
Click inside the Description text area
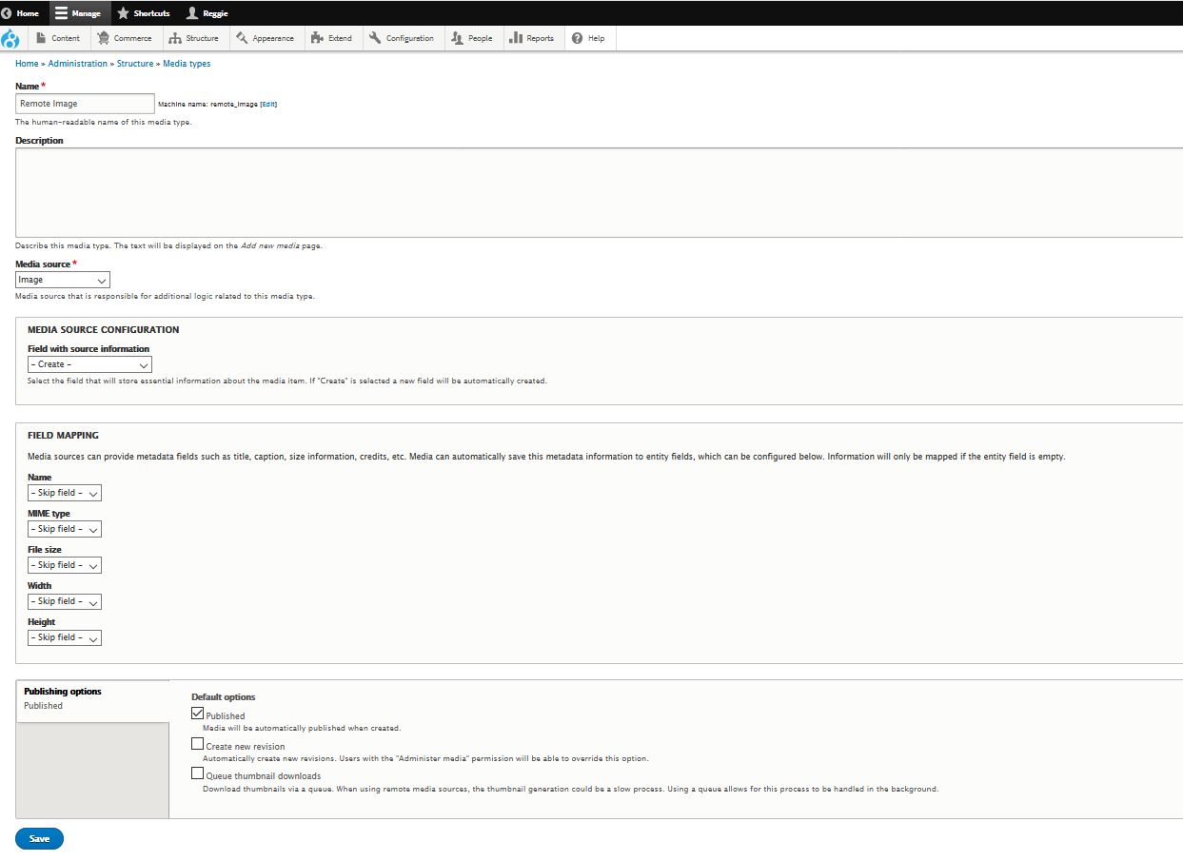pos(590,190)
